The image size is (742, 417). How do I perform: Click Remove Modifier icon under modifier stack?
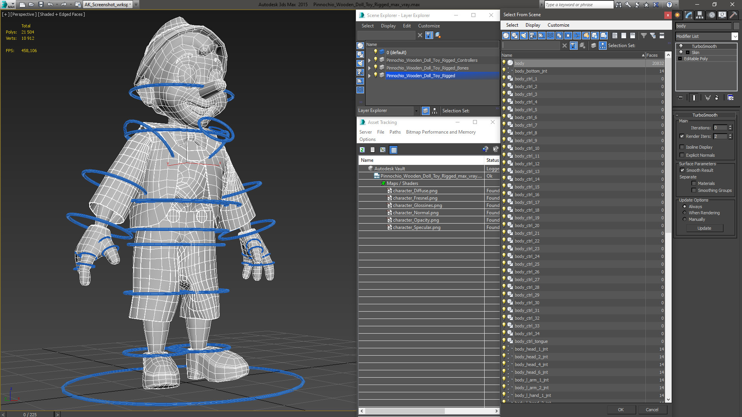[x=717, y=98]
